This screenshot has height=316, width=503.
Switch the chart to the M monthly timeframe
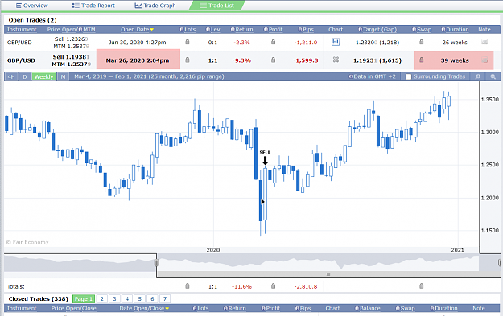[64, 77]
